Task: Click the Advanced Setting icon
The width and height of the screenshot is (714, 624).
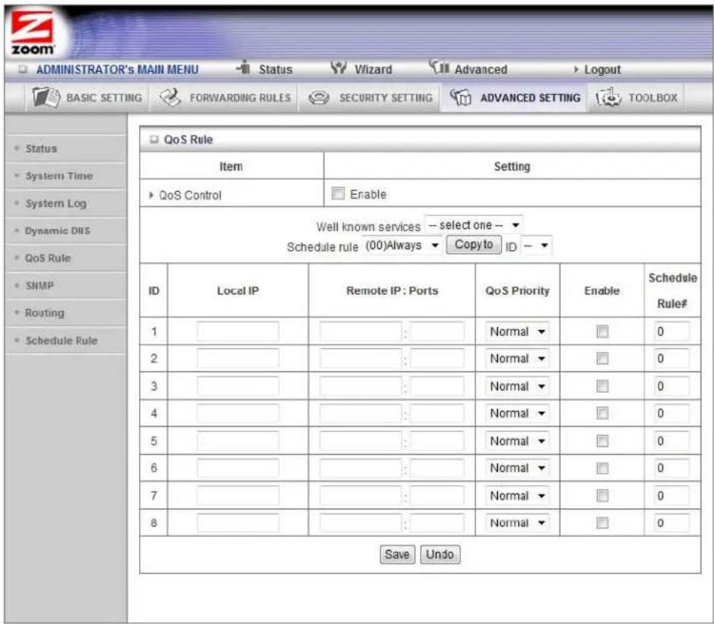Action: point(460,97)
